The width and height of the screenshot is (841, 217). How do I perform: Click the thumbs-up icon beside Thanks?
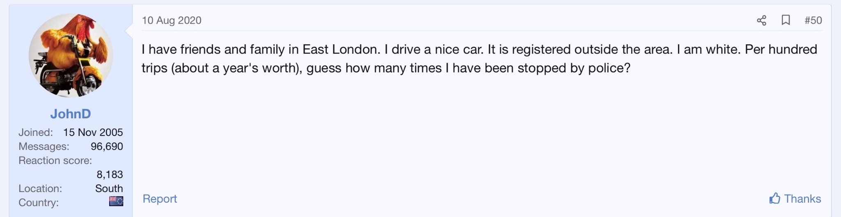774,199
